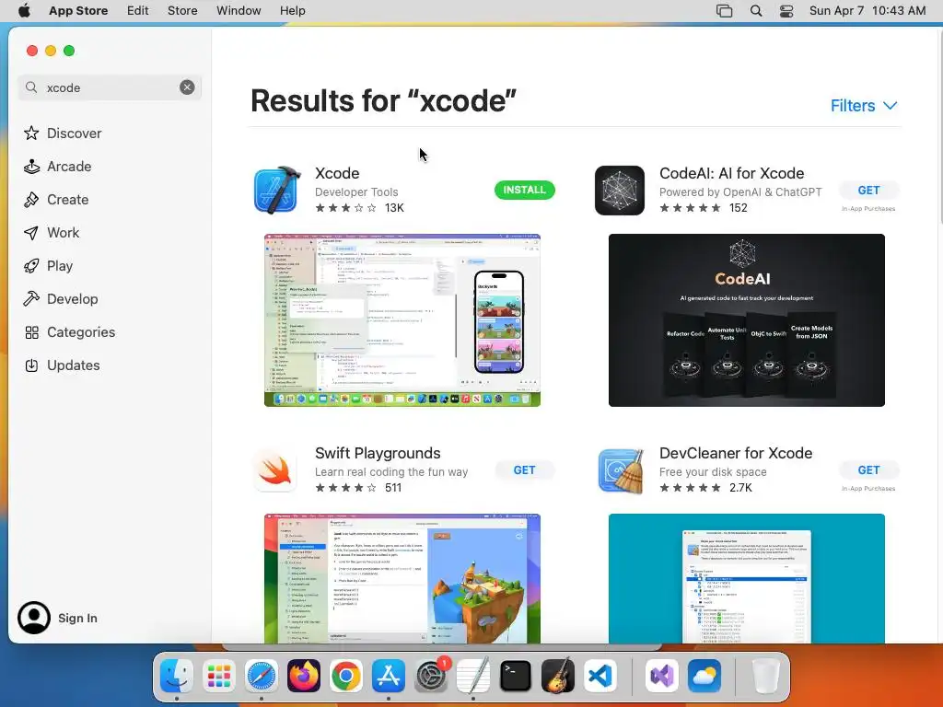Open the CodeAI app icon
This screenshot has width=943, height=707.
point(620,190)
